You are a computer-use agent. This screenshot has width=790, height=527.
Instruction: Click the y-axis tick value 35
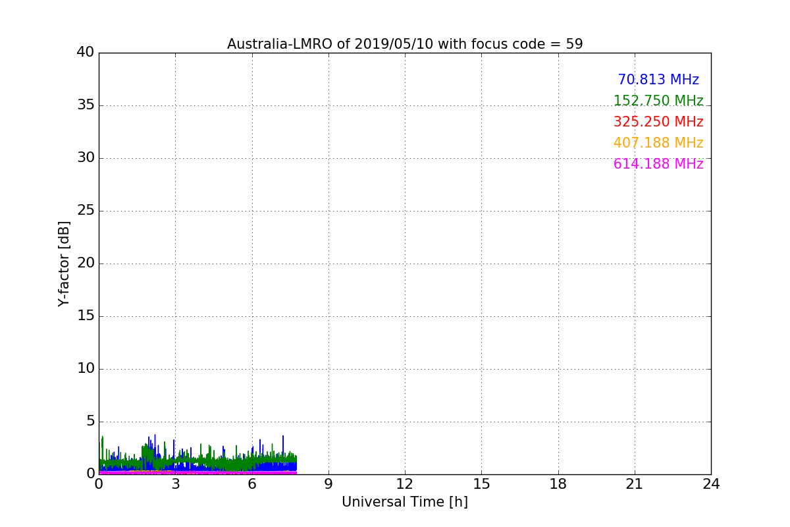coord(86,105)
